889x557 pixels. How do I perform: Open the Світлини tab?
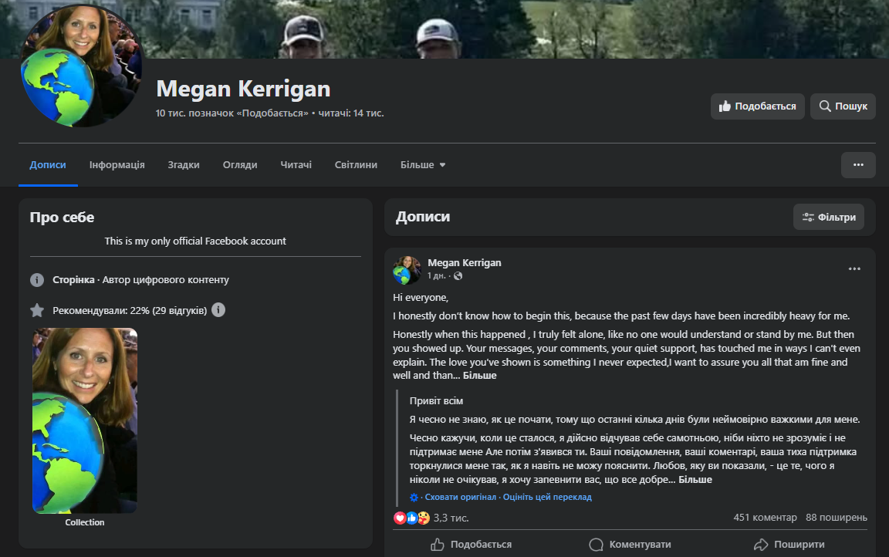point(356,165)
